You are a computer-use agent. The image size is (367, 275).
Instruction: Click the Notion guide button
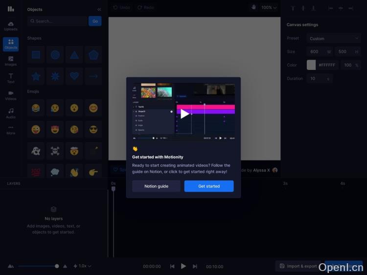(x=156, y=186)
